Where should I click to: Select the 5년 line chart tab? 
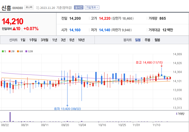point(72,40)
